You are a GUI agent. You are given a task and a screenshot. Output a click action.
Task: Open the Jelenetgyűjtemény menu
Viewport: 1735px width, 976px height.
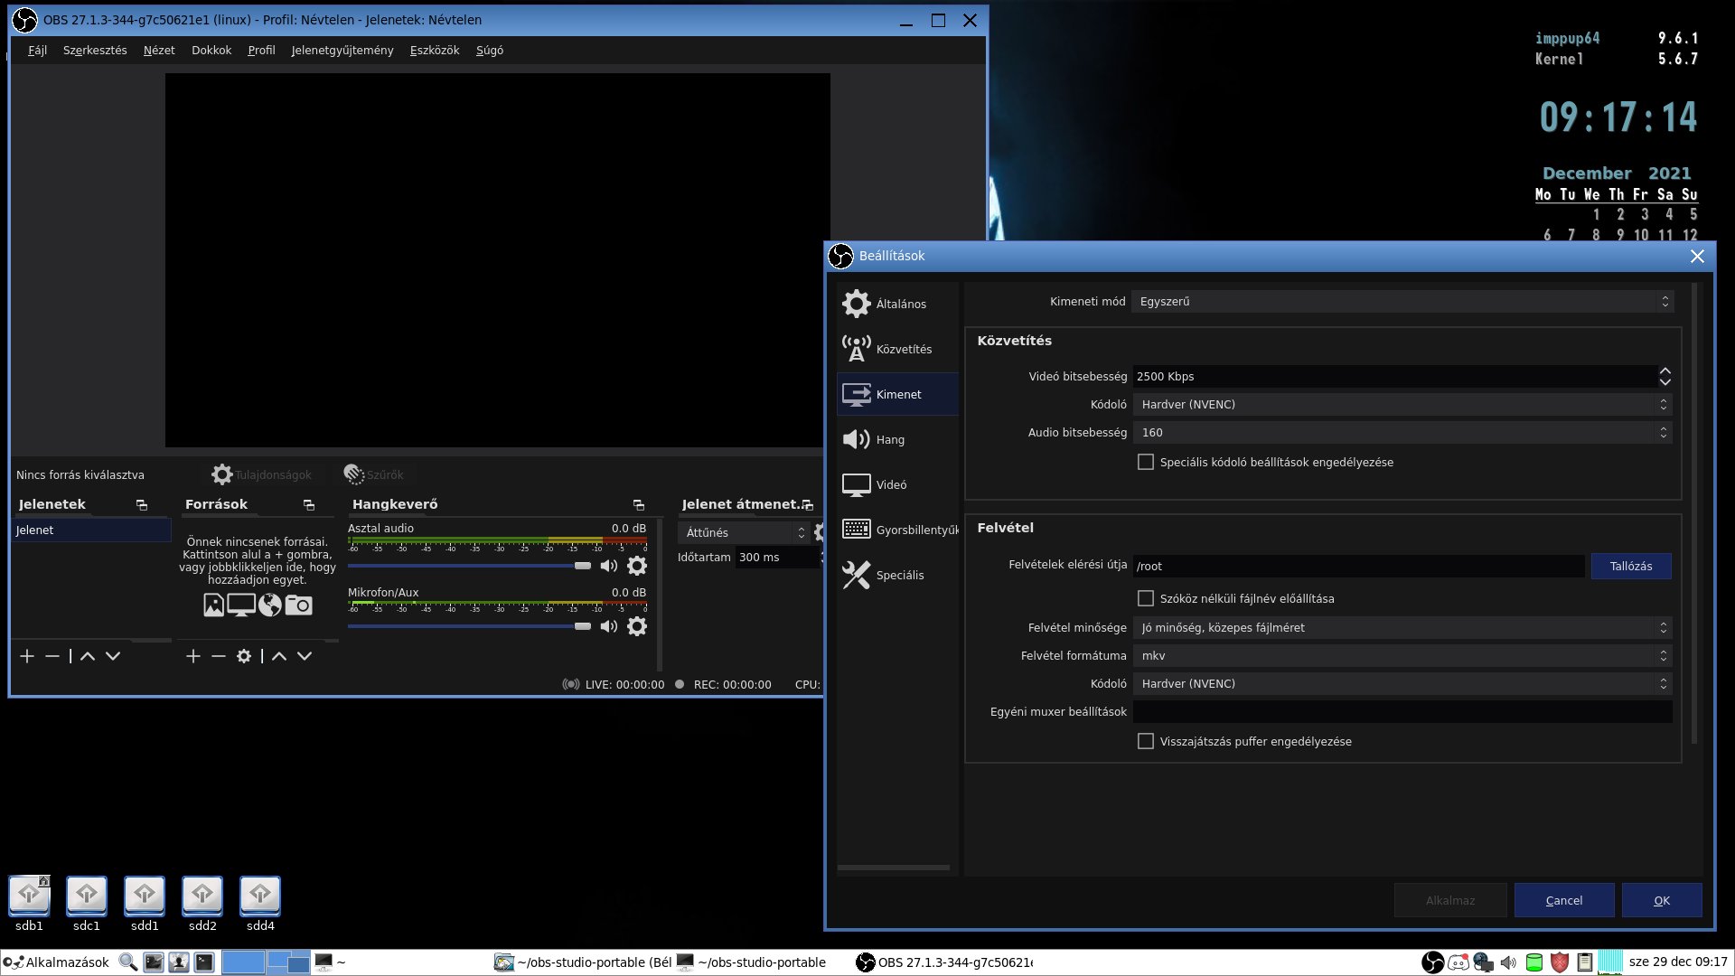[342, 51]
